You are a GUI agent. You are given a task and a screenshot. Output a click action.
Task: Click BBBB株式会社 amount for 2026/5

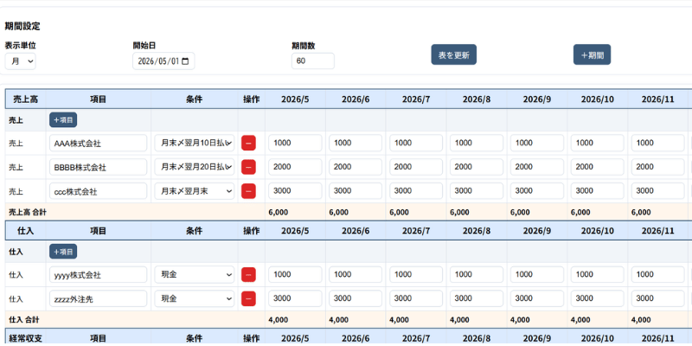tap(295, 167)
